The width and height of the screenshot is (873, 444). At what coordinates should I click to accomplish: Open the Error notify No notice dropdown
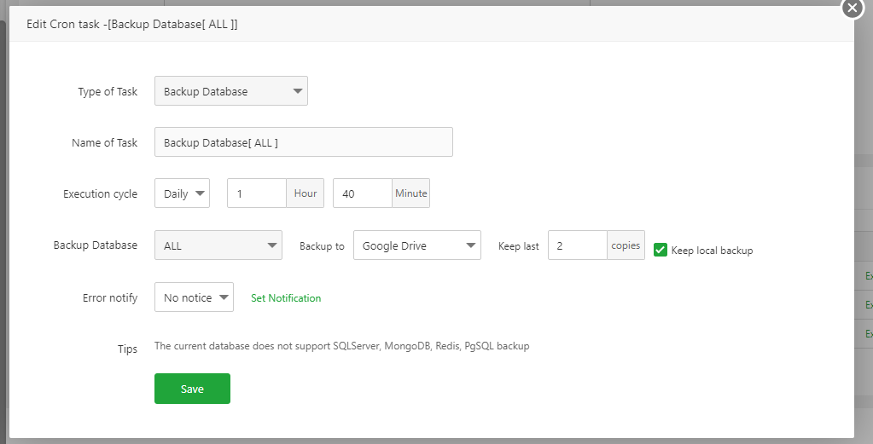[194, 297]
